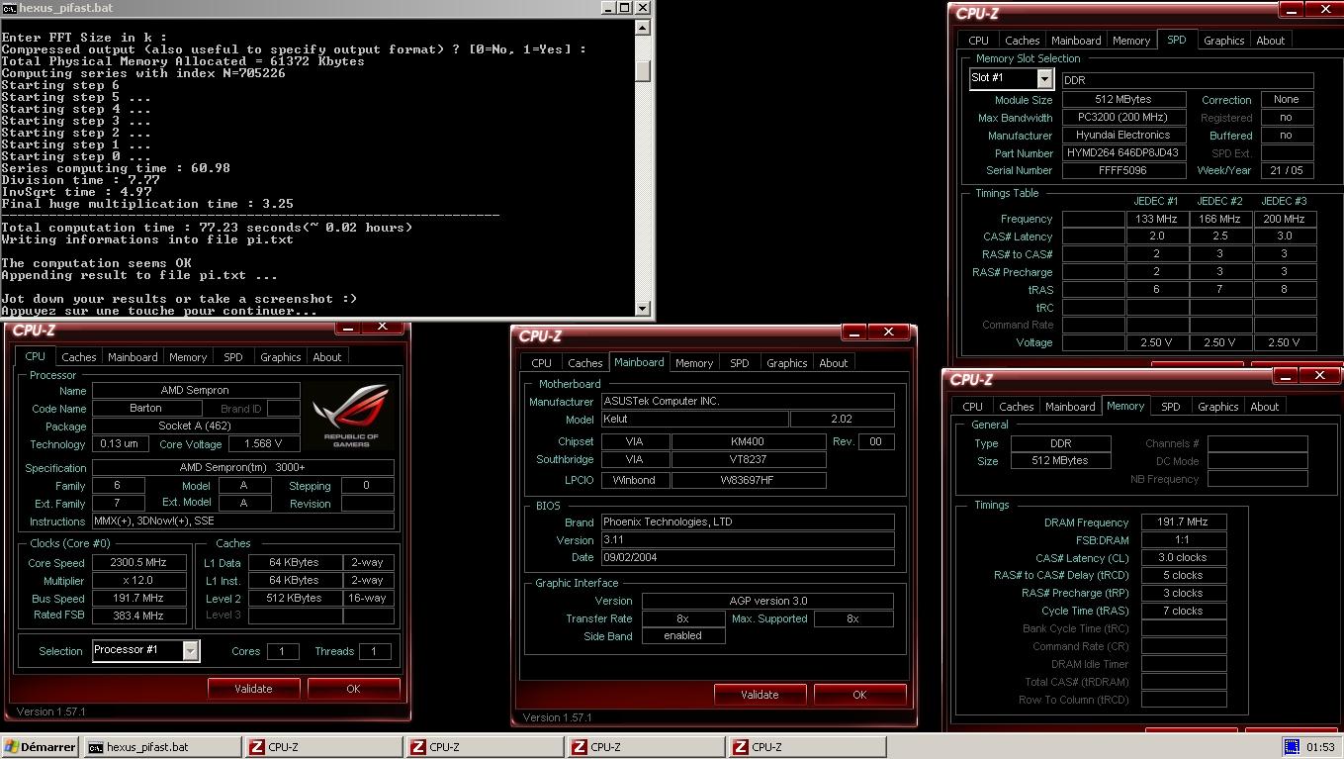This screenshot has height=759, width=1344.
Task: Select Caches tab in Memory window
Action: (1016, 407)
